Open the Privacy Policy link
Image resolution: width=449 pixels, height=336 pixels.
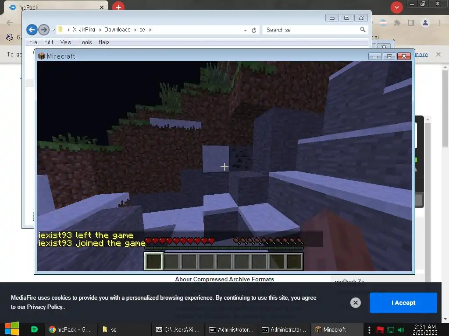pos(44,307)
